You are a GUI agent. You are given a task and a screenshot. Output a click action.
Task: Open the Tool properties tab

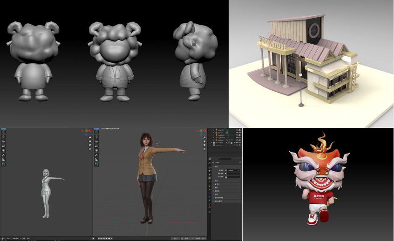pos(210,162)
